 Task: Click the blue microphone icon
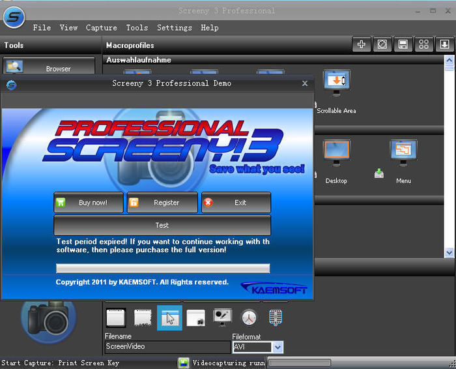pos(276,317)
